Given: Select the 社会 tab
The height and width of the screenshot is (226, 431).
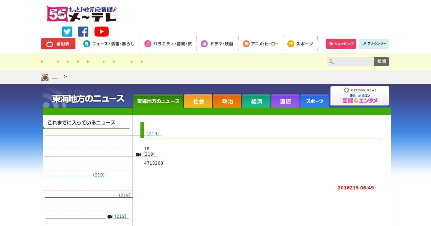Looking at the screenshot, I should [198, 101].
